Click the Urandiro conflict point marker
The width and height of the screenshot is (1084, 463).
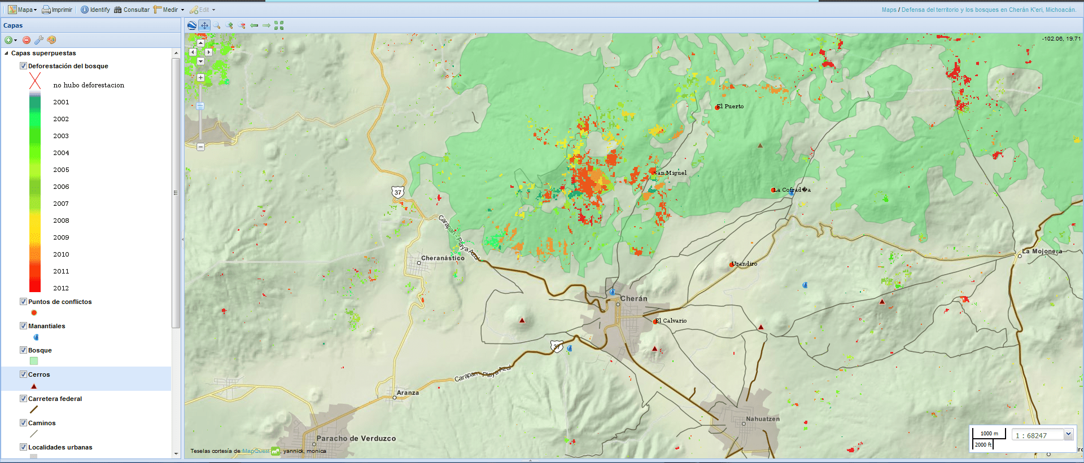(732, 264)
